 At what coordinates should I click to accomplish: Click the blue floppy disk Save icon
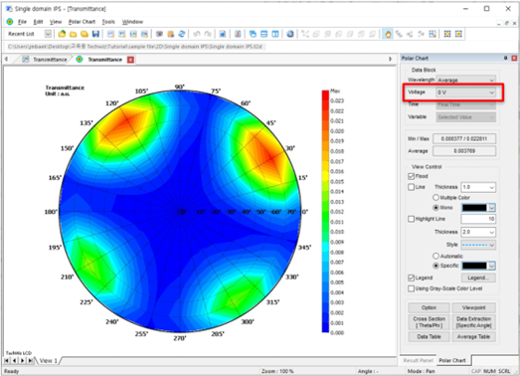tap(95, 34)
